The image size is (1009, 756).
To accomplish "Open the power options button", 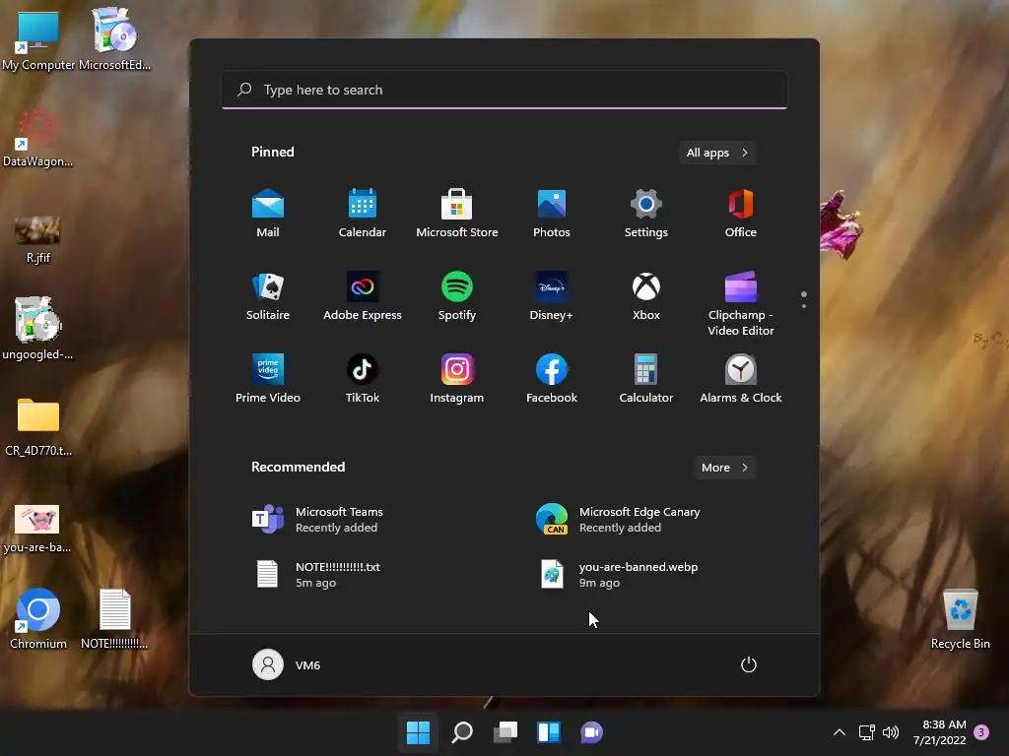I will tap(749, 664).
